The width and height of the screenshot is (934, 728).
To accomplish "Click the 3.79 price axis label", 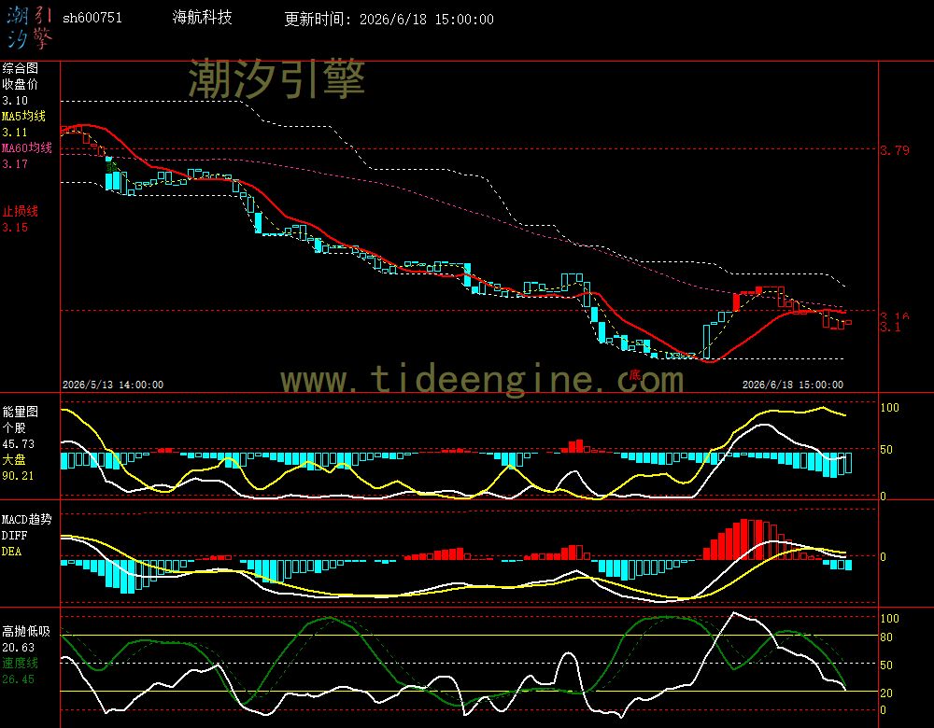I will 896,150.
